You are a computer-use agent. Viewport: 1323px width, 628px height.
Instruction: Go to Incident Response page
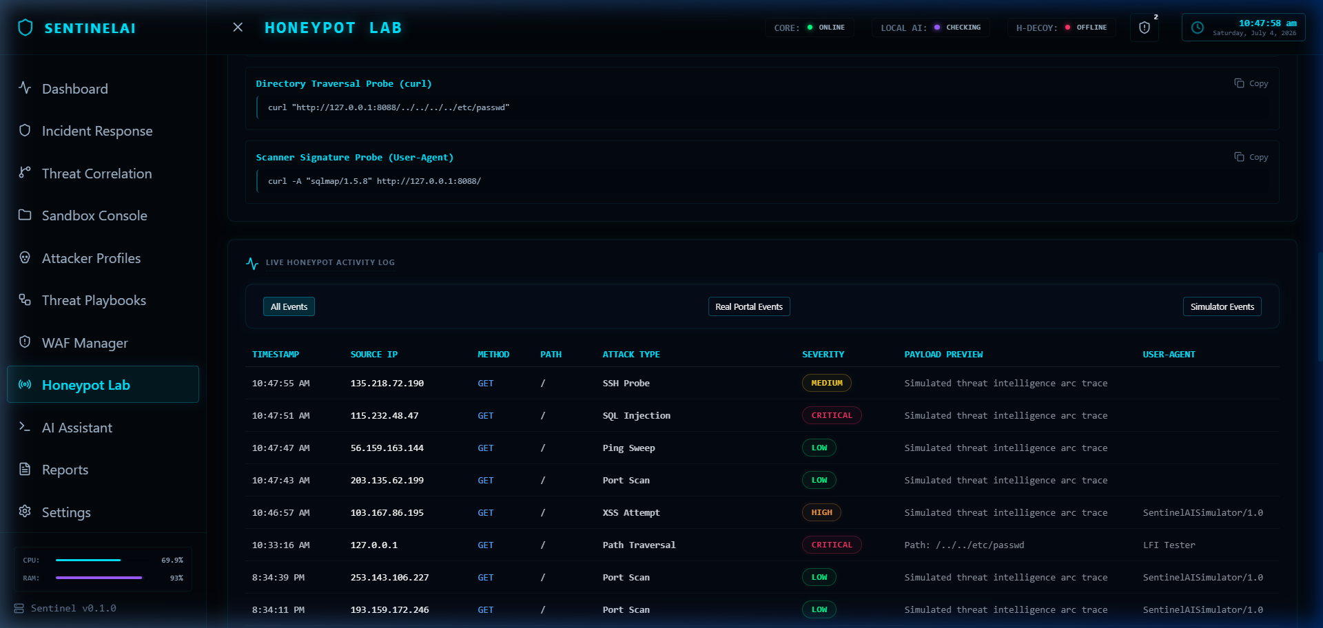click(x=103, y=130)
